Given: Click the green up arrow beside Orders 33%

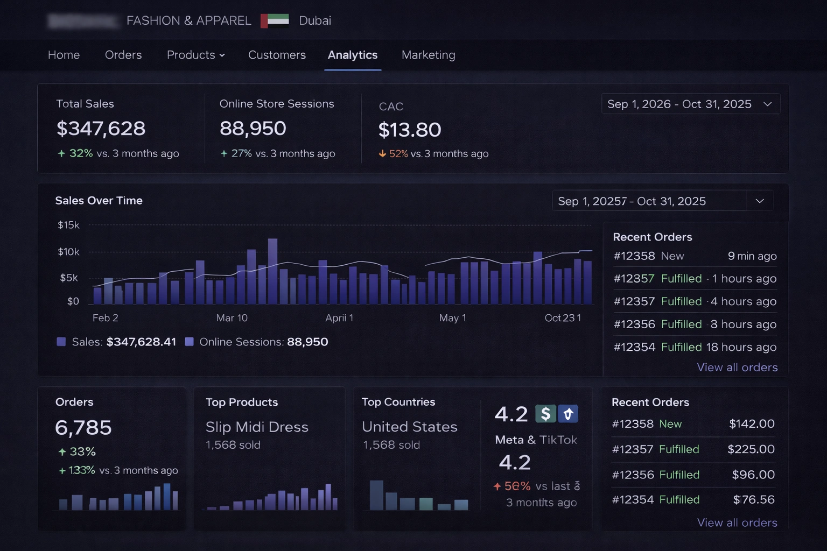Looking at the screenshot, I should click(x=62, y=452).
